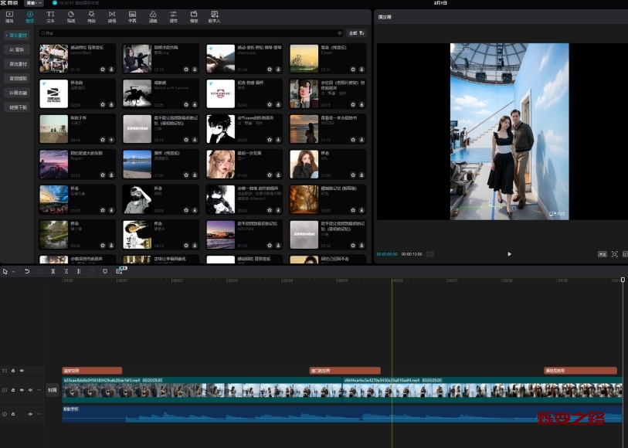
Task: Open the 全部 filter dropdown
Action: pos(356,33)
